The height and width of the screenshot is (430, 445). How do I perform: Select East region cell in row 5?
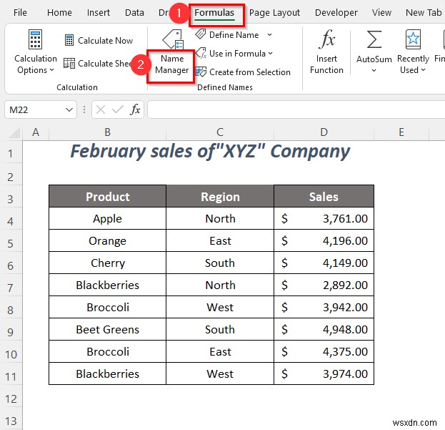220,240
